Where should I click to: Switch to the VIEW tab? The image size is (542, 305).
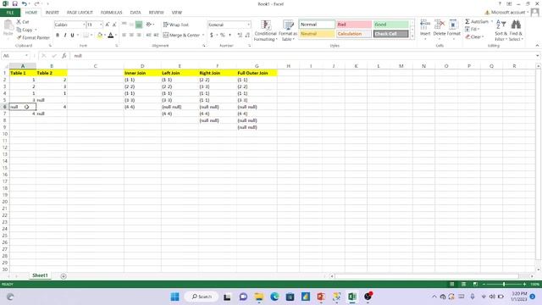click(x=177, y=13)
